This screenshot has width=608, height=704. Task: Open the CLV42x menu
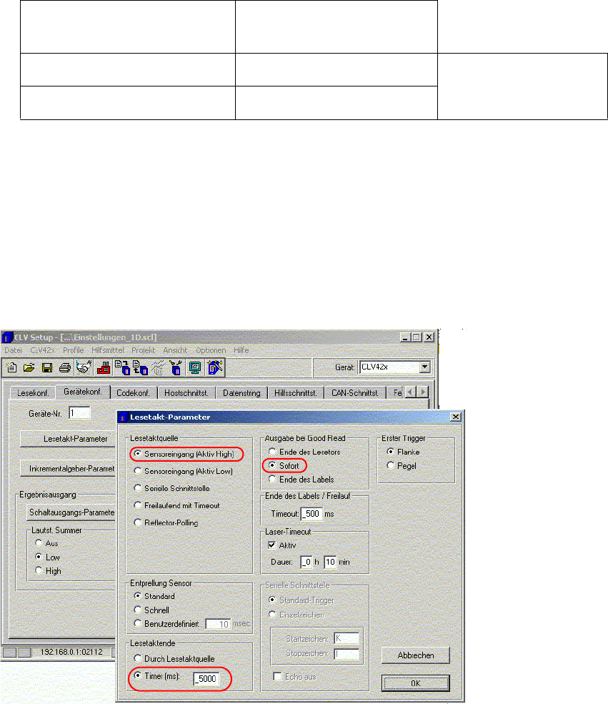point(43,350)
